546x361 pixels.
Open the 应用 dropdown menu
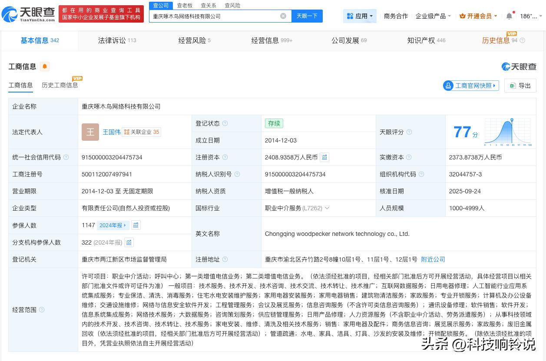[x=360, y=16]
